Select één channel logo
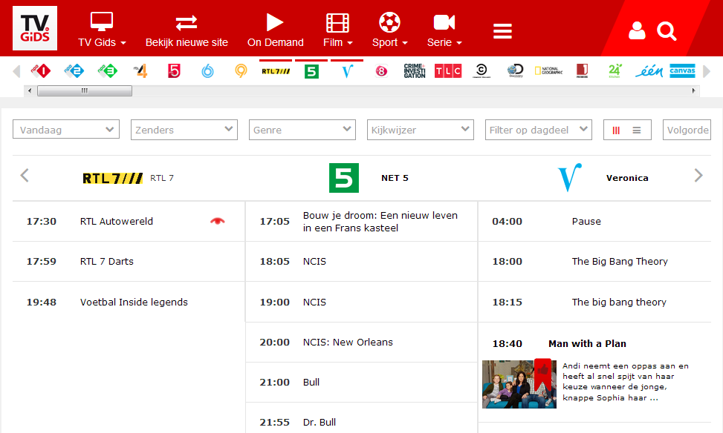 649,71
